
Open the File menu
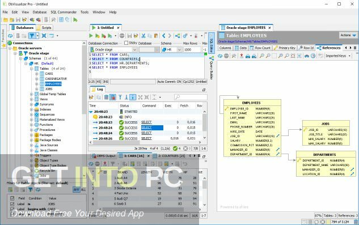5,12
